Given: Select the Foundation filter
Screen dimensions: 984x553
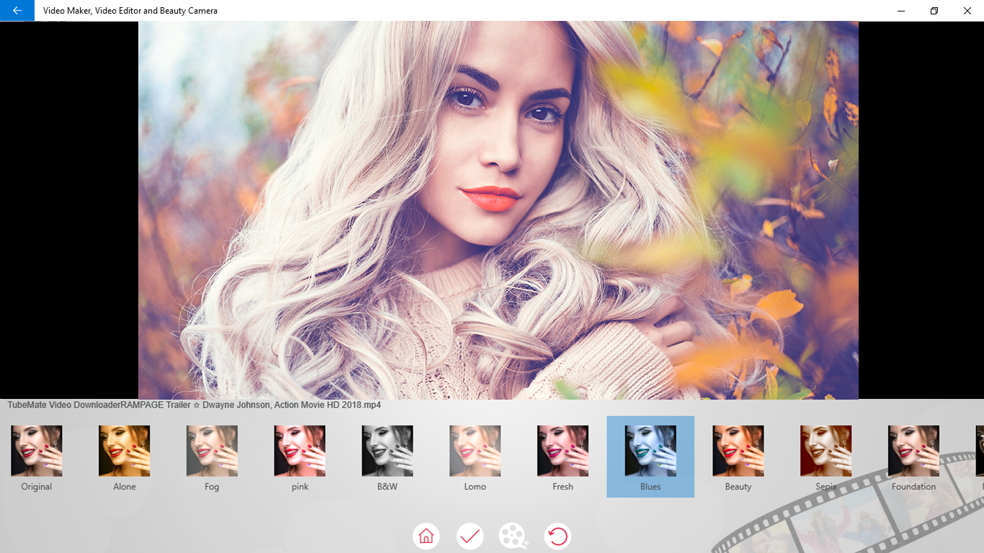Looking at the screenshot, I should click(914, 457).
